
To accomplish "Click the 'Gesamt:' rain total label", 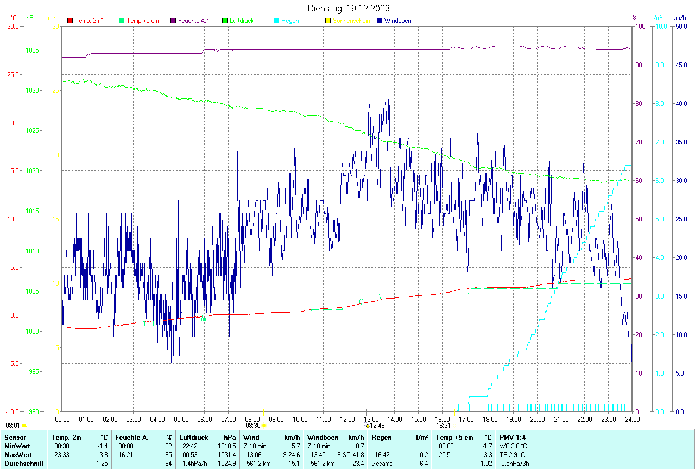I will tap(382, 464).
